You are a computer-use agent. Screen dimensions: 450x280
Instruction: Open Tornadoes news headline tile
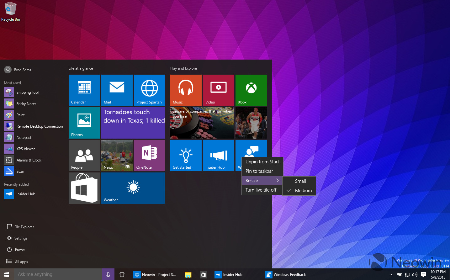tap(133, 123)
